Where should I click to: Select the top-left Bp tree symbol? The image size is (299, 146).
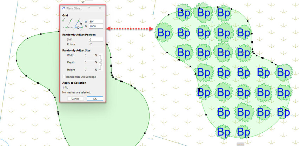click(184, 13)
